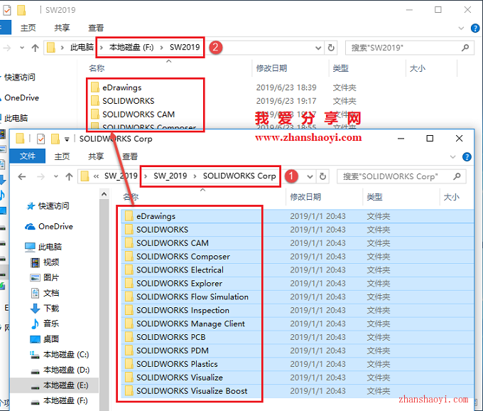Open quick access toolbar customize dropdown
This screenshot has width=483, height=411.
coord(67,139)
